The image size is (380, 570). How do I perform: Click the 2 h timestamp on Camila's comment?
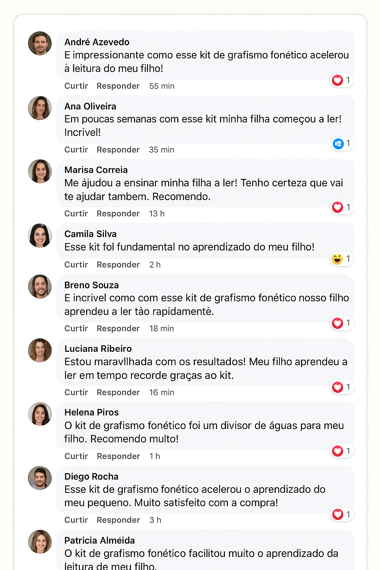[155, 265]
